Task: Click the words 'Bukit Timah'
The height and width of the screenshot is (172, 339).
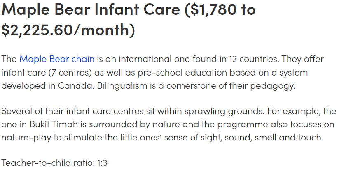Action: pyautogui.click(x=54, y=124)
